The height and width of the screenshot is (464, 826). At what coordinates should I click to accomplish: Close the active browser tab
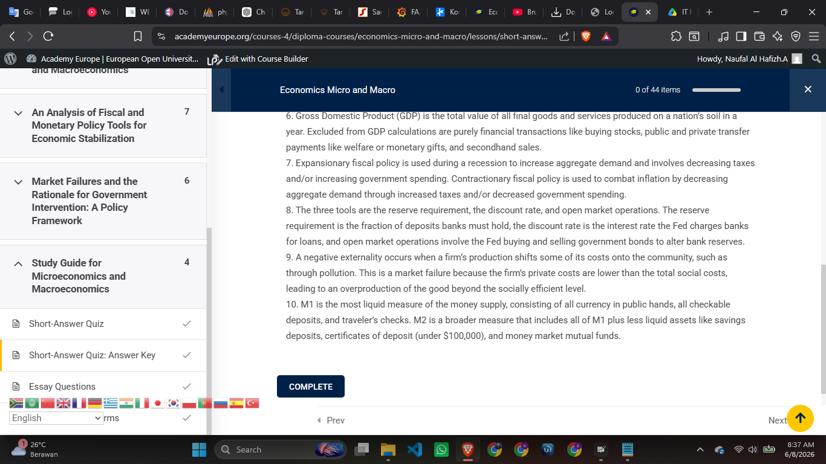pyautogui.click(x=648, y=12)
